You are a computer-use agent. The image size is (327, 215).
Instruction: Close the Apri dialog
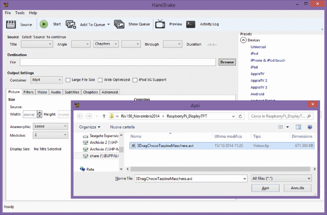313,104
